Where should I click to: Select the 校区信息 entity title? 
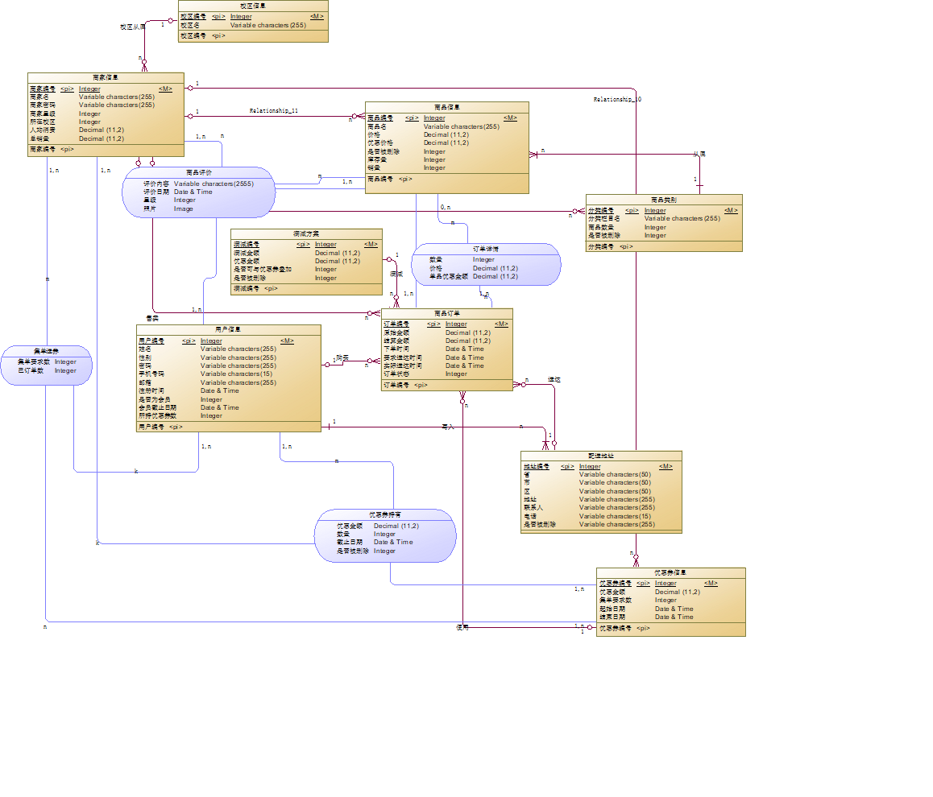point(253,6)
